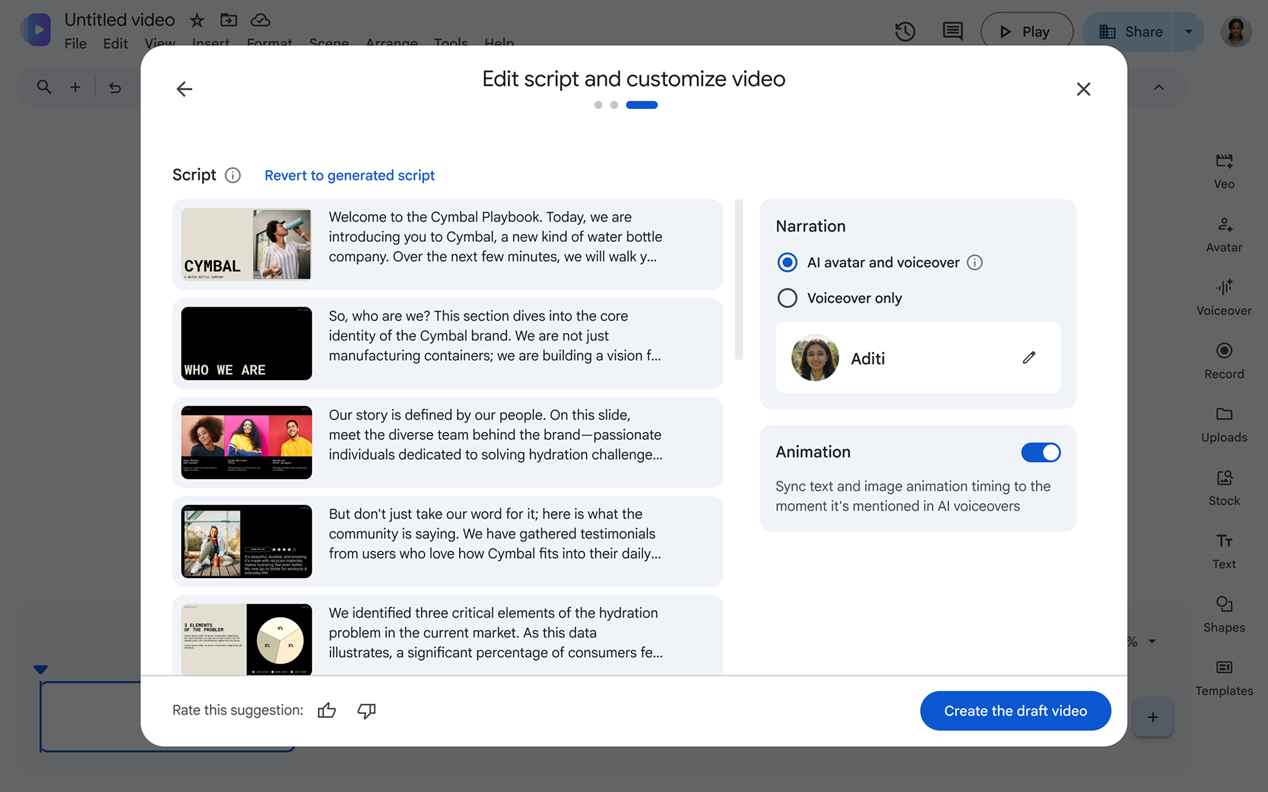
Task: Click the Aditi avatar portrait
Action: coord(815,357)
